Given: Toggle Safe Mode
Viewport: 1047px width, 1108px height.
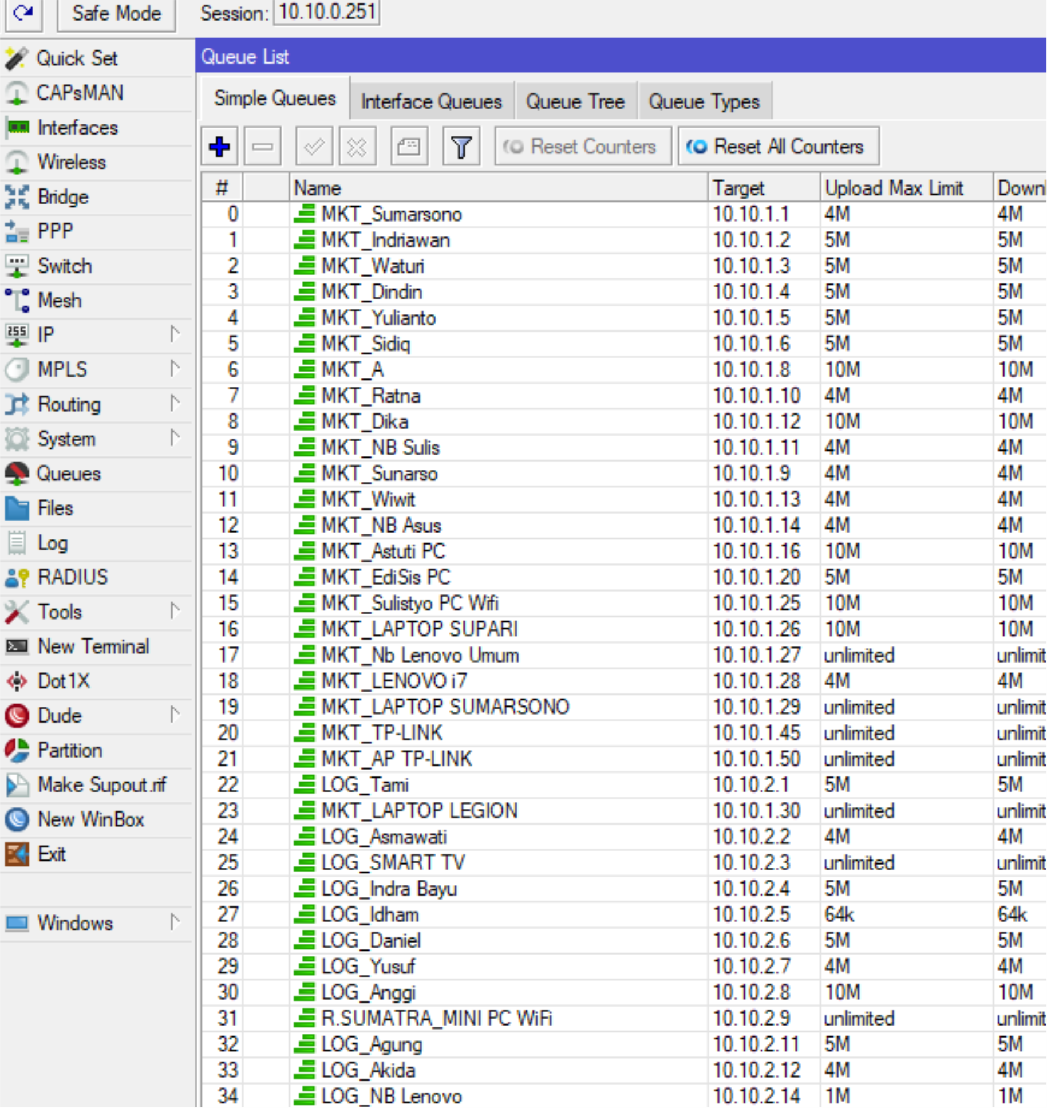Looking at the screenshot, I should [115, 14].
